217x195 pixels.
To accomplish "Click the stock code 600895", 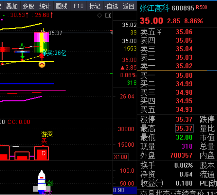I will point(183,8).
